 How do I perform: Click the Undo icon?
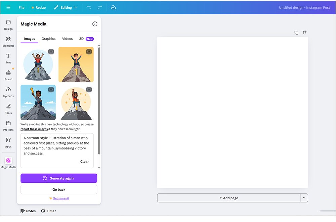point(89,7)
